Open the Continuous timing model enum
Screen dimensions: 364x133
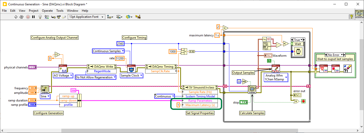(x=165, y=96)
